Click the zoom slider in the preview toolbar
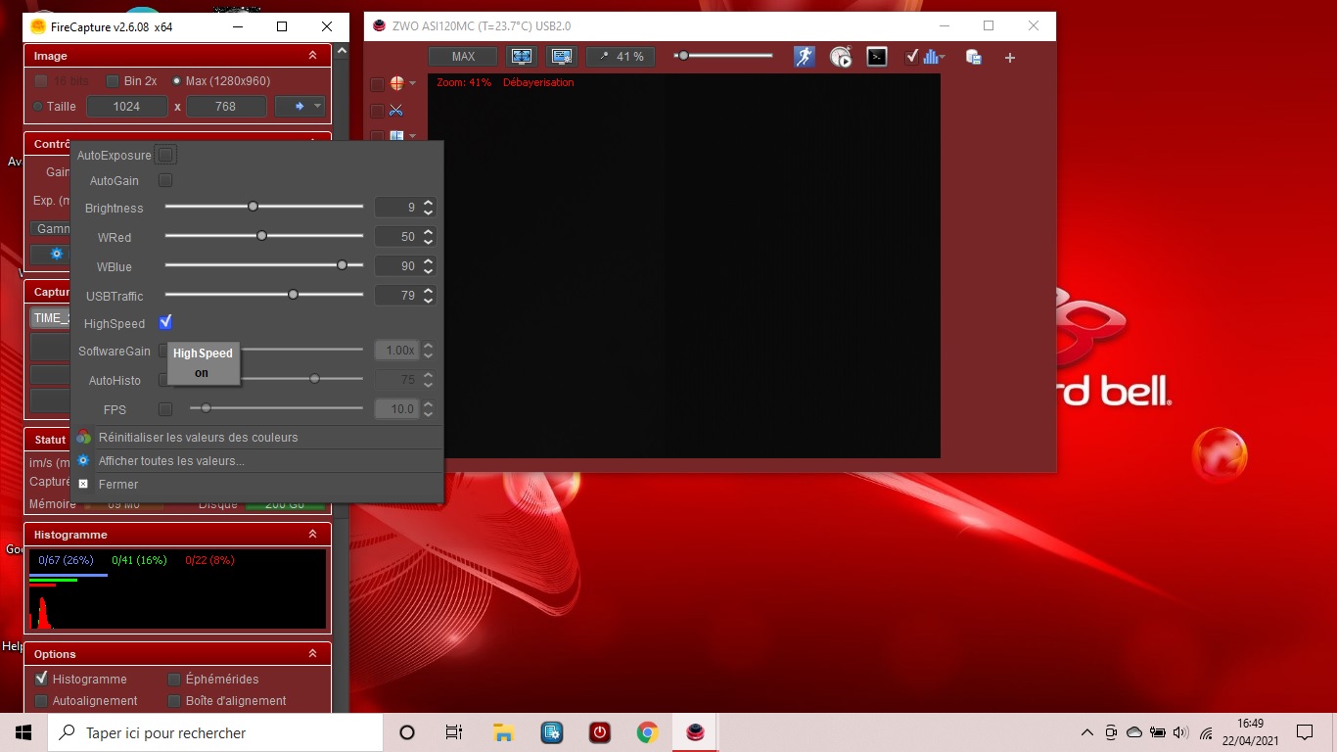The width and height of the screenshot is (1337, 752). click(x=724, y=56)
